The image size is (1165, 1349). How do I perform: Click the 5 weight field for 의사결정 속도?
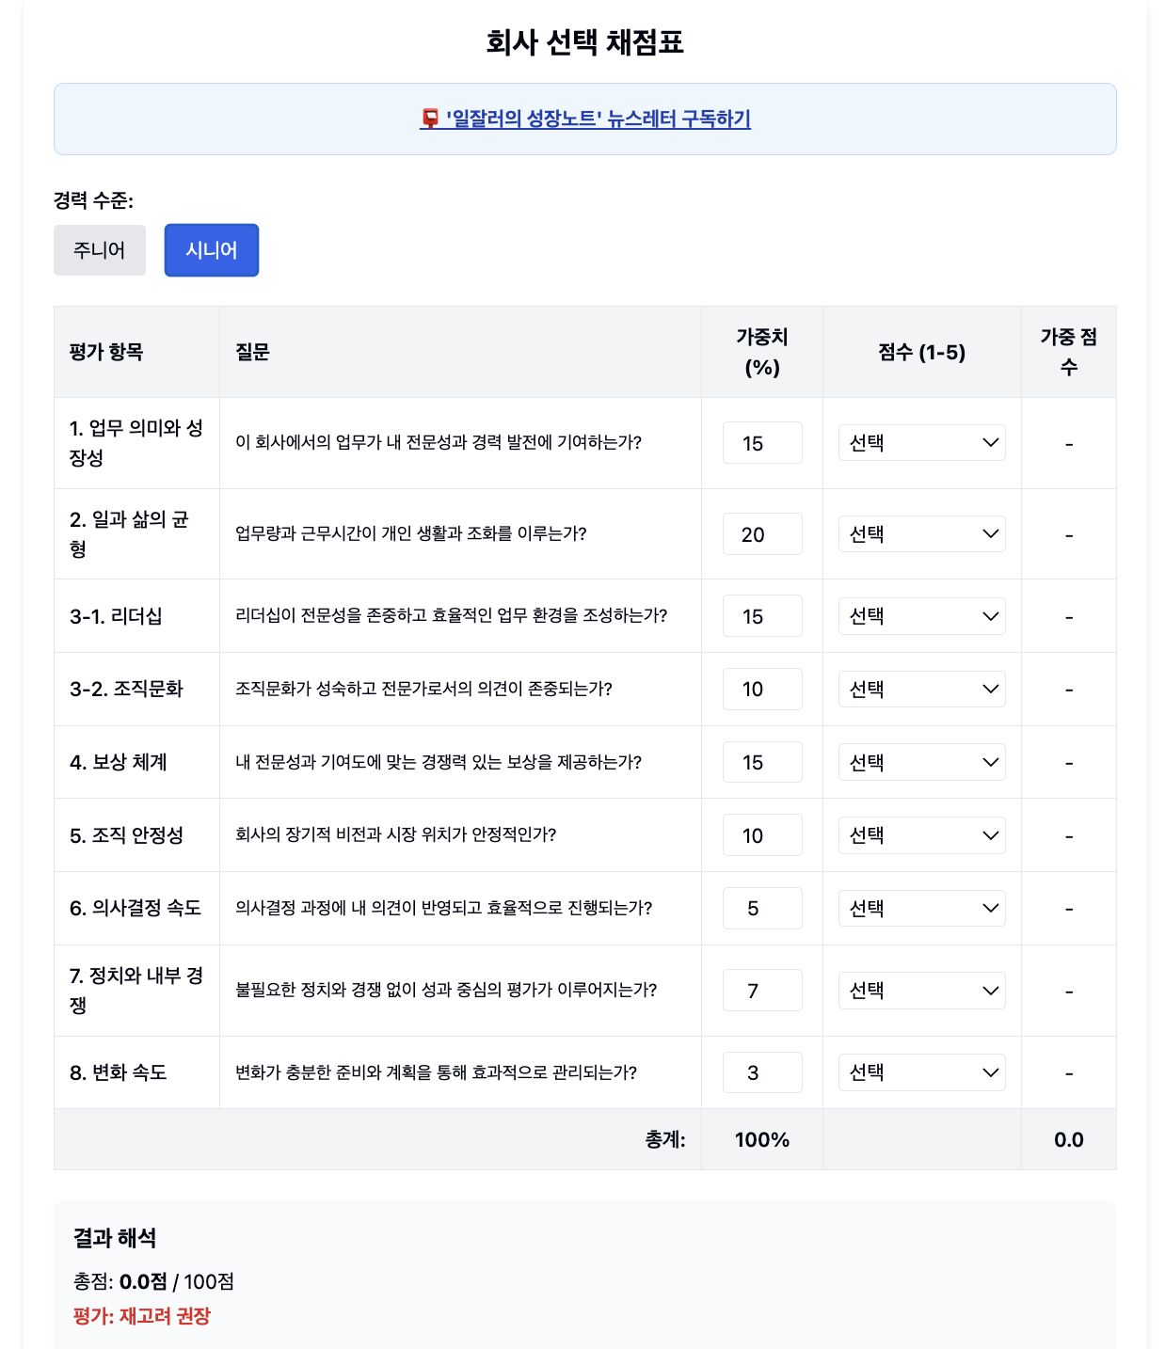tap(761, 908)
